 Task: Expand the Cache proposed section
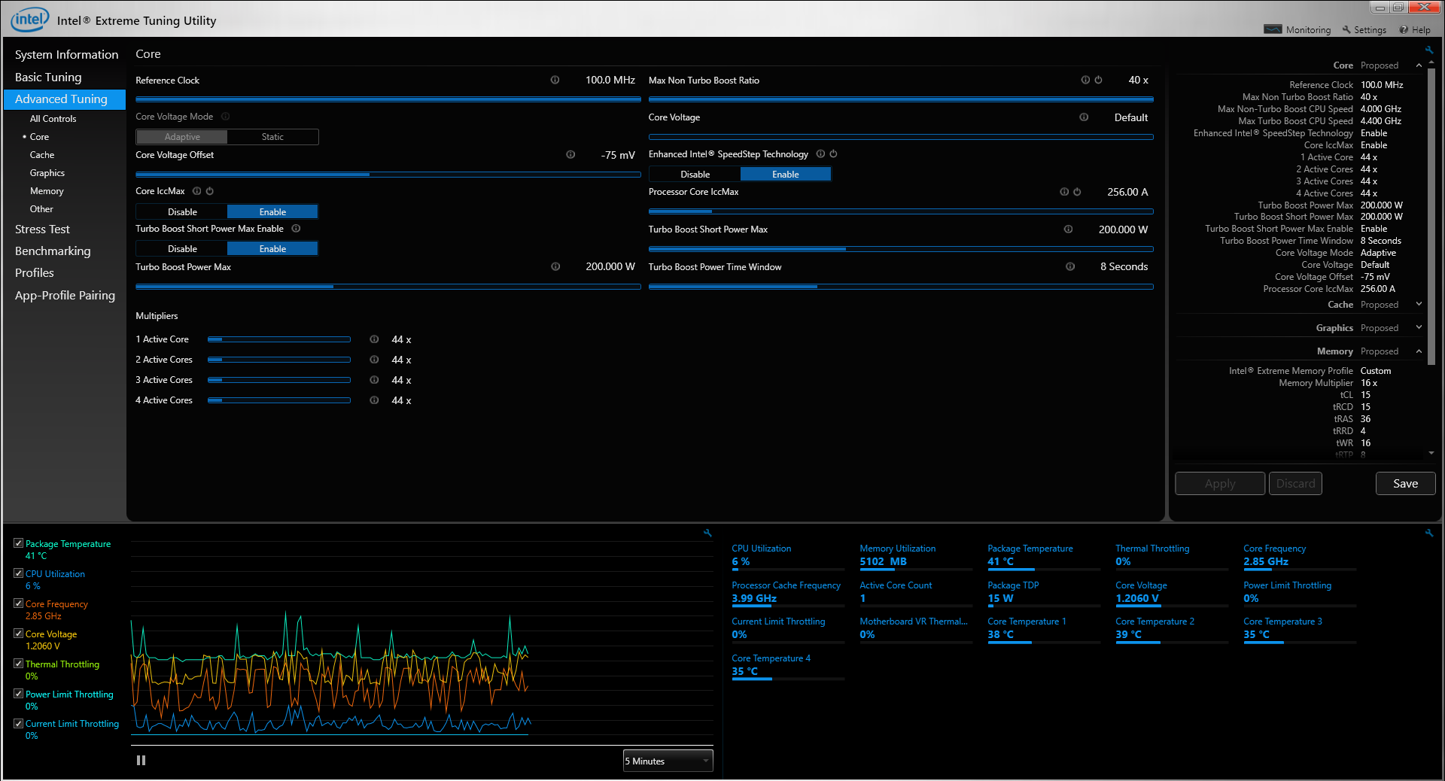click(x=1419, y=305)
